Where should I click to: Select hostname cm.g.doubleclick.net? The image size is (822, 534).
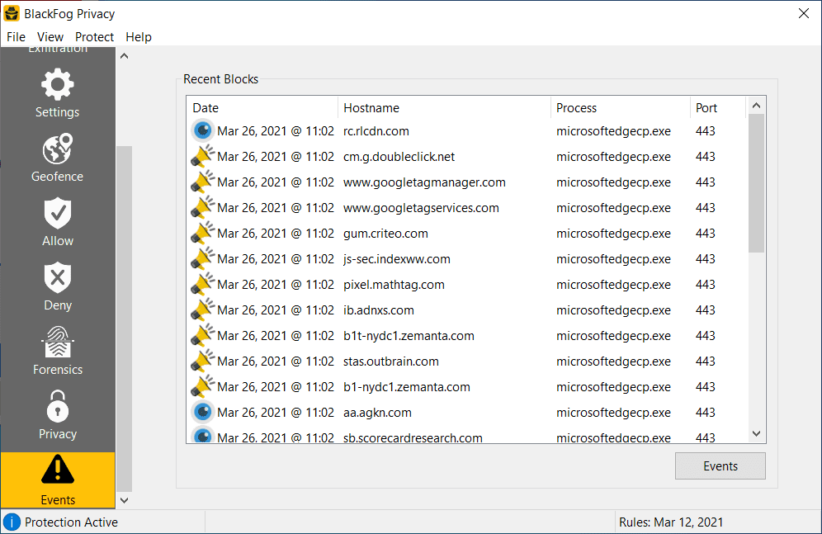pos(399,157)
